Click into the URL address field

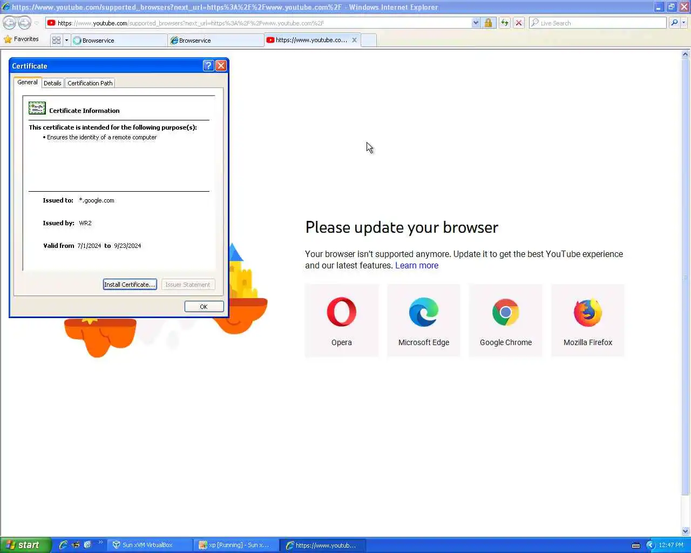(259, 23)
